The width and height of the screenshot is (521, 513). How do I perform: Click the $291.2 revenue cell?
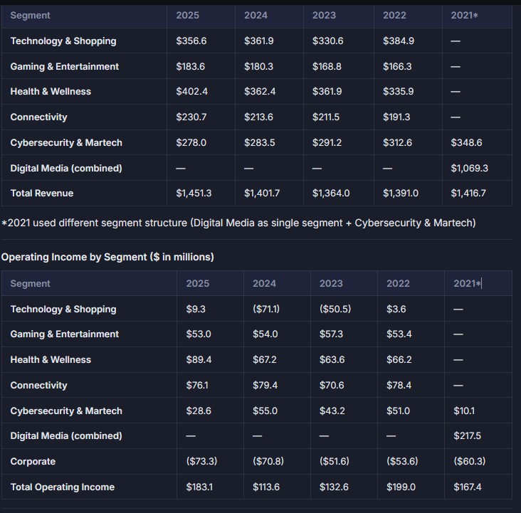[x=327, y=142]
